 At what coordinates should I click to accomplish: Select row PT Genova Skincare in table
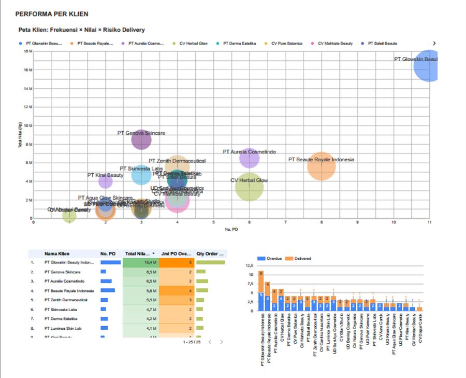128,272
